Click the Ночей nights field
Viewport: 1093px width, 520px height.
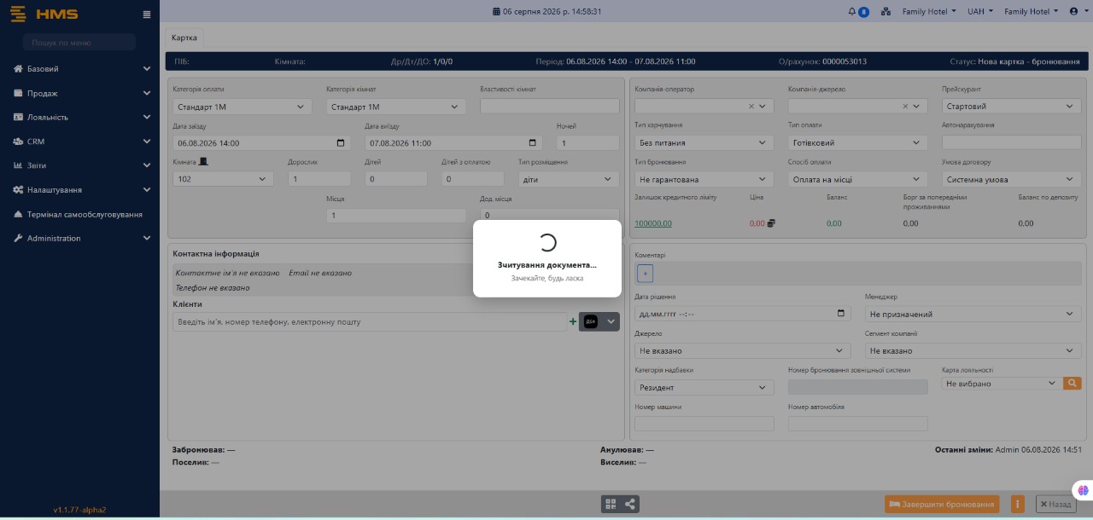[x=587, y=143]
